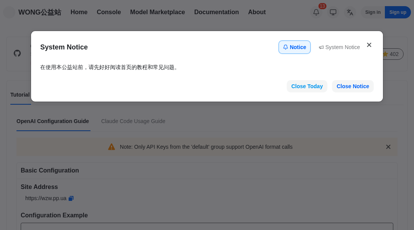414x230 pixels.
Task: Click the orange warning triangle icon
Action: pyautogui.click(x=112, y=147)
